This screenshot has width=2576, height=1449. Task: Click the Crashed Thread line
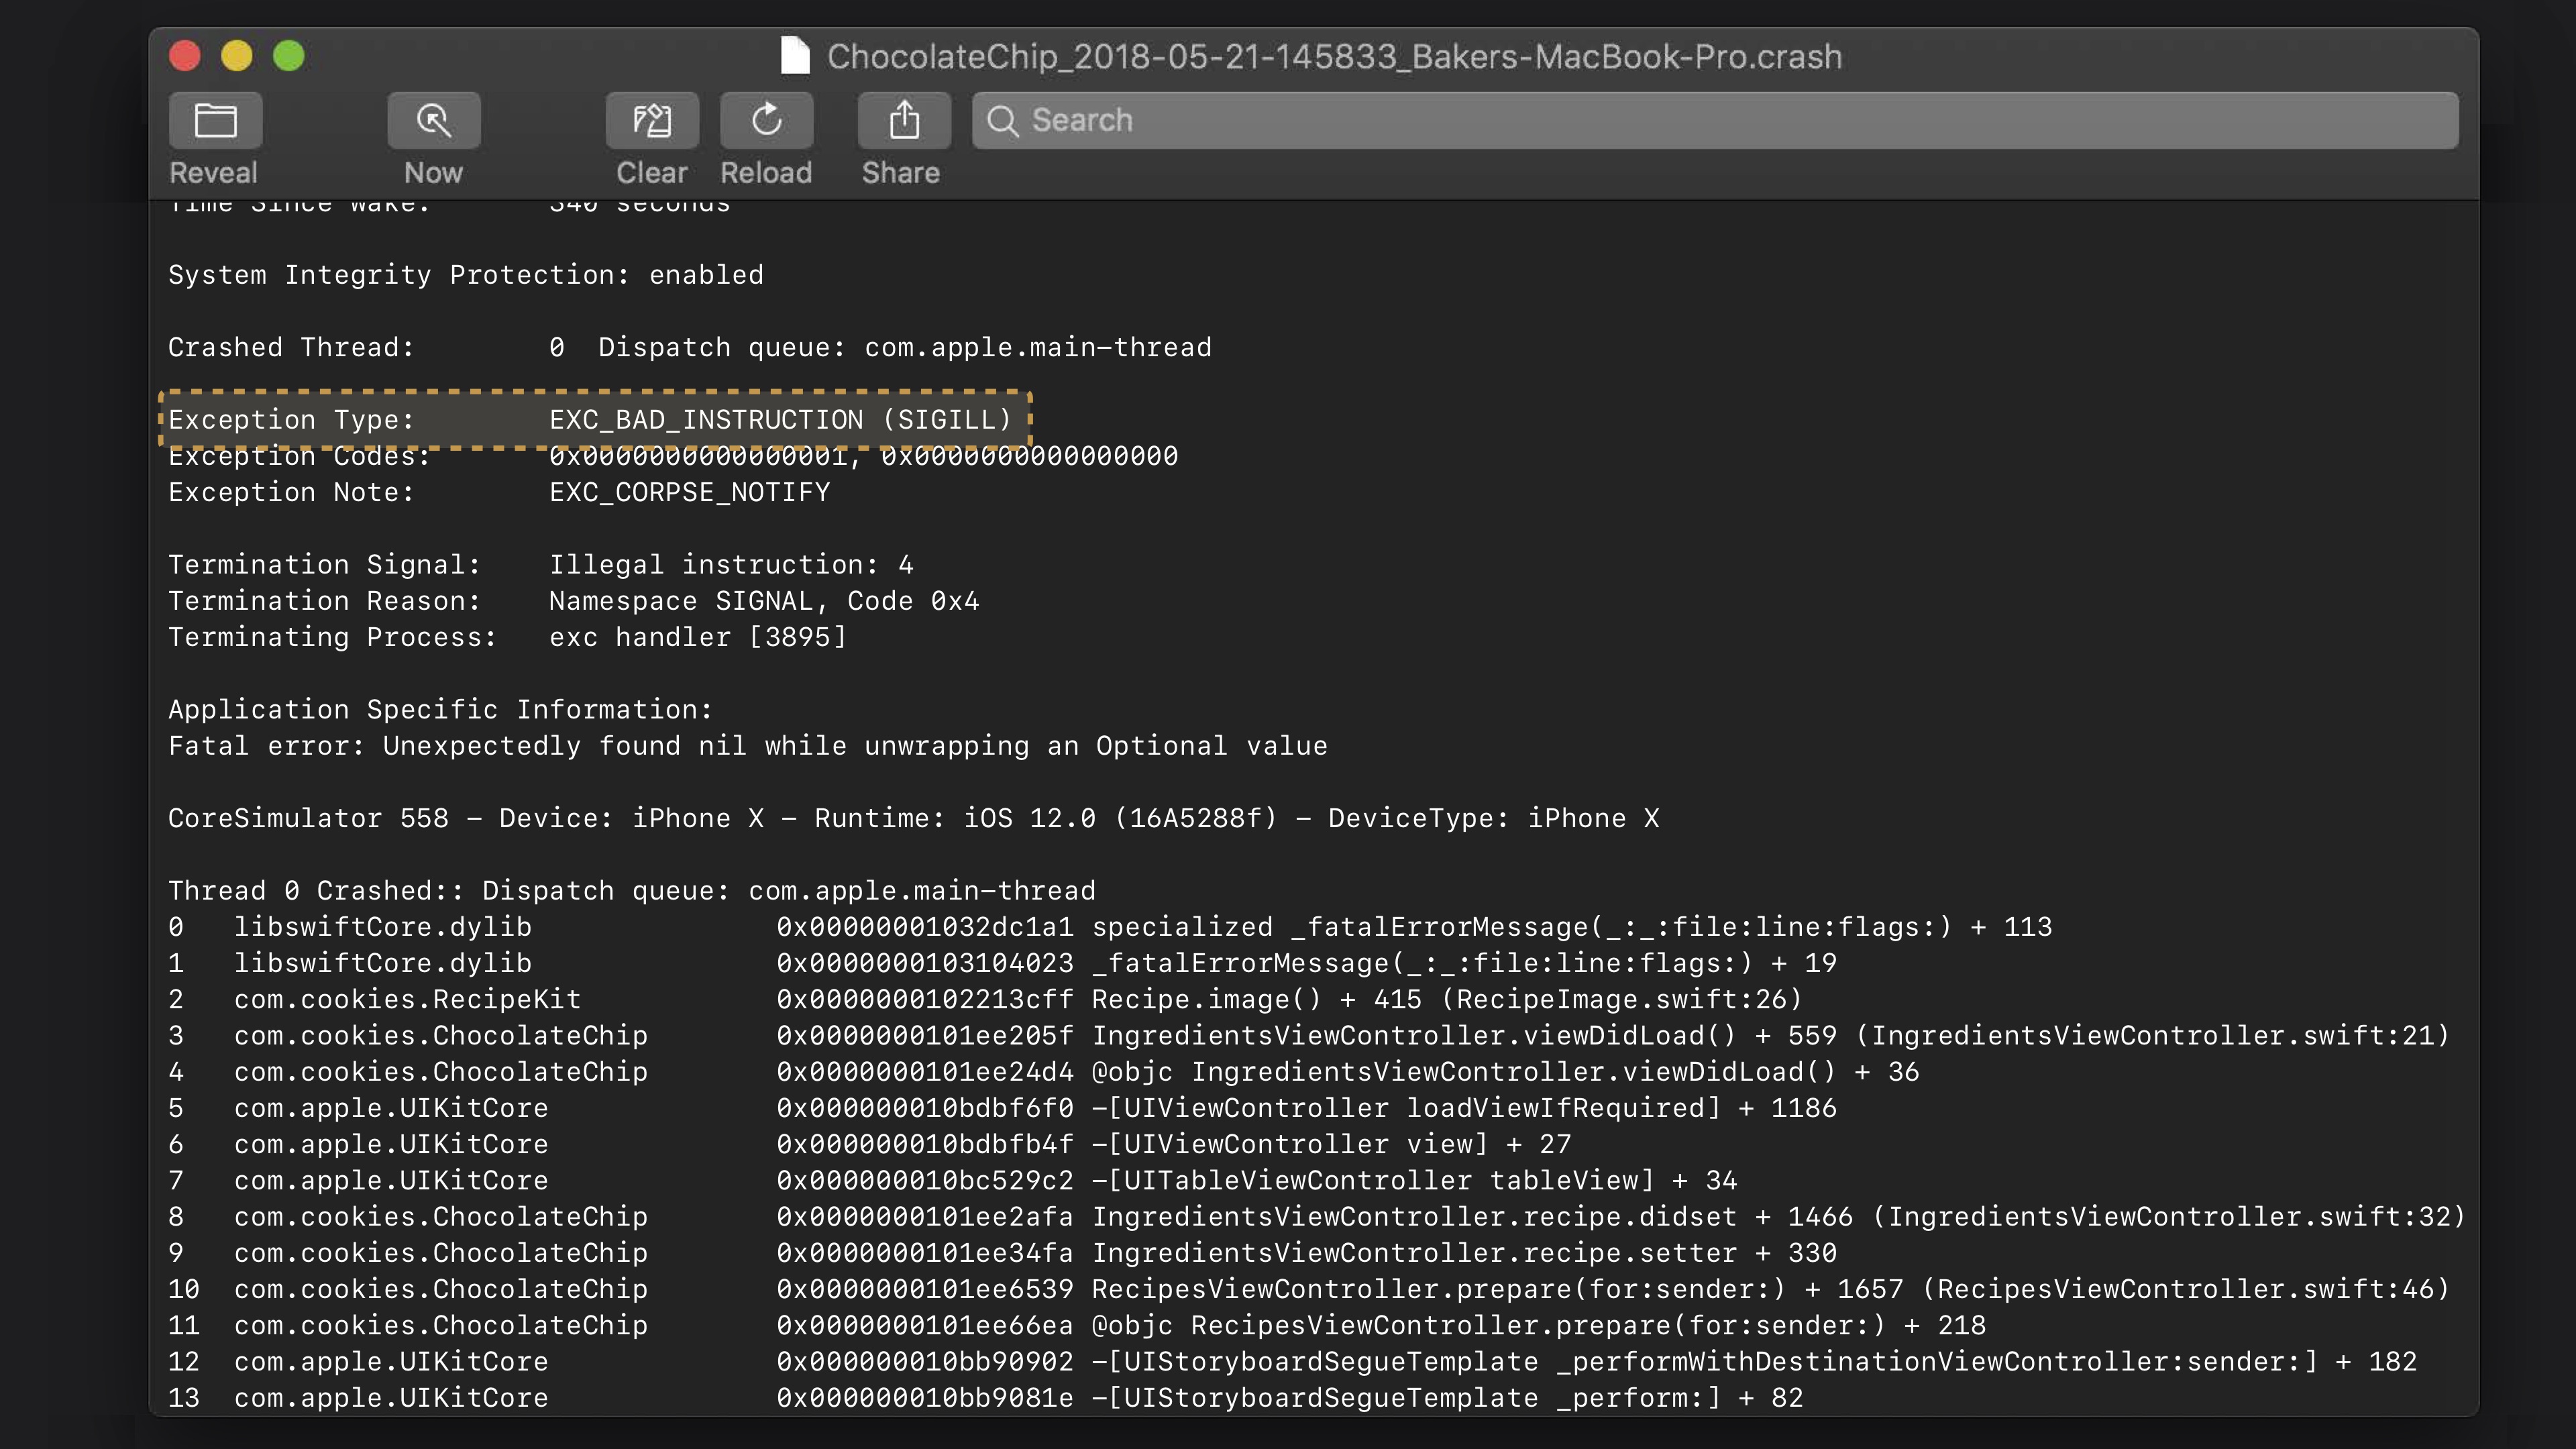[x=689, y=347]
